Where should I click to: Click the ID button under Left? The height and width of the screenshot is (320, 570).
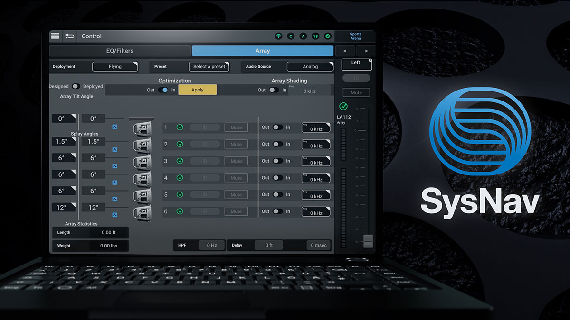coord(356,78)
